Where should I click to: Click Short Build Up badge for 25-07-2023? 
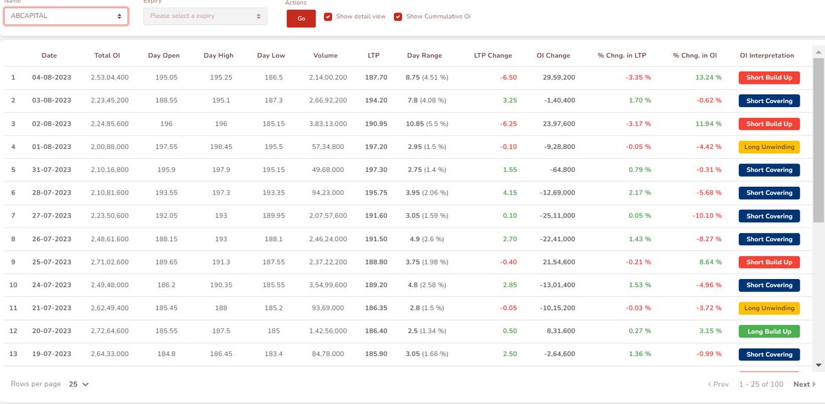click(769, 262)
